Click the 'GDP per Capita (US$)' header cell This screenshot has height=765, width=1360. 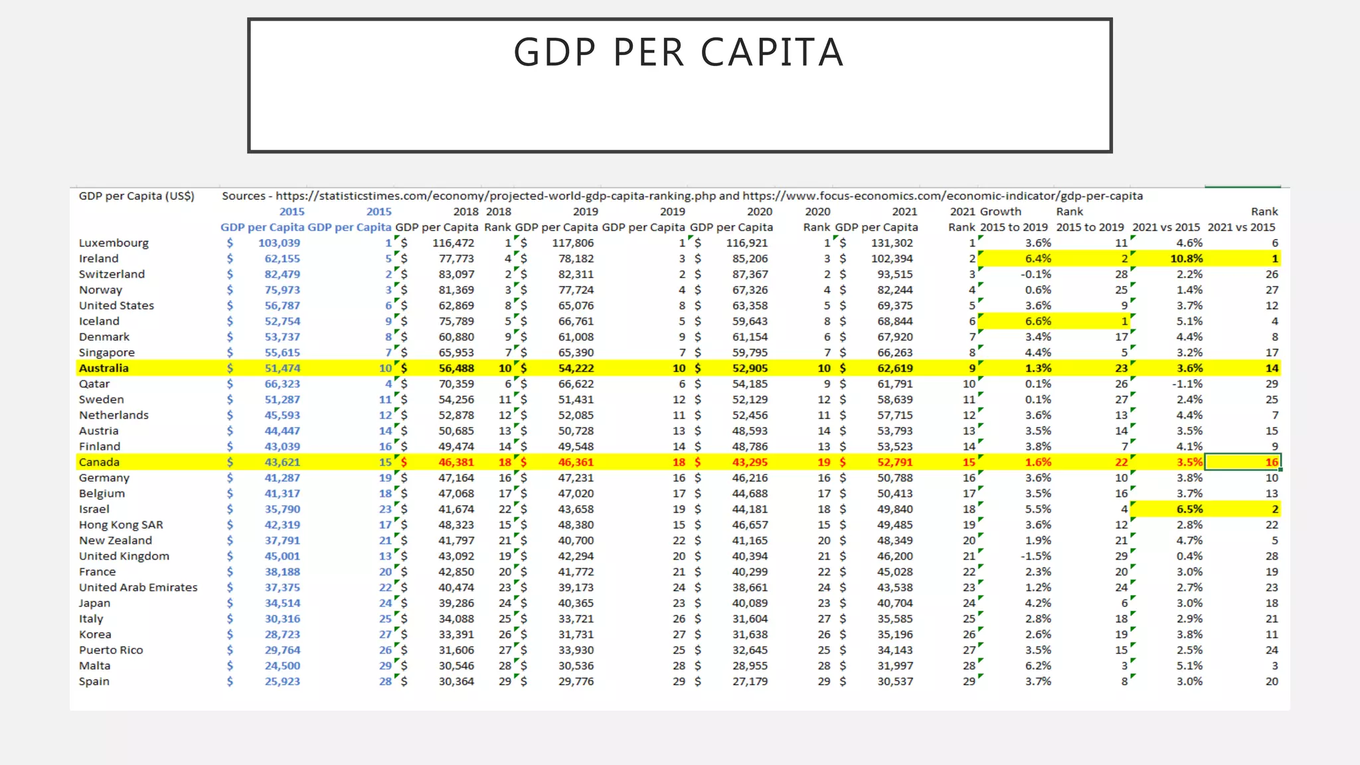click(137, 196)
